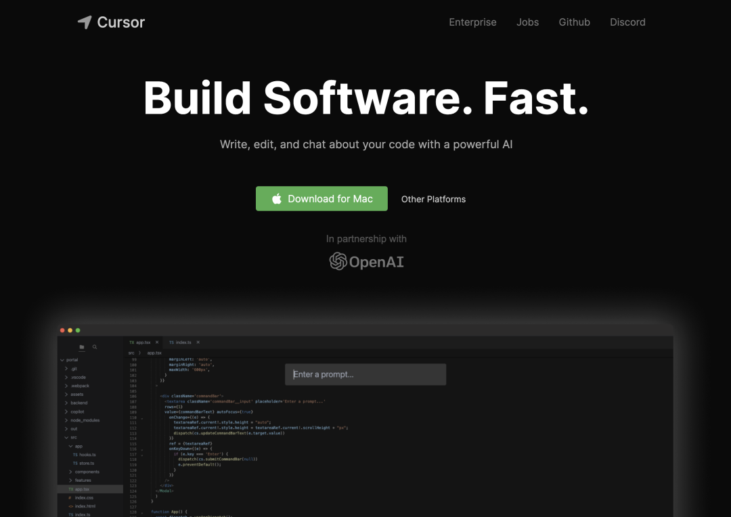
Task: Click the yellow minimize window dot
Action: pos(70,330)
